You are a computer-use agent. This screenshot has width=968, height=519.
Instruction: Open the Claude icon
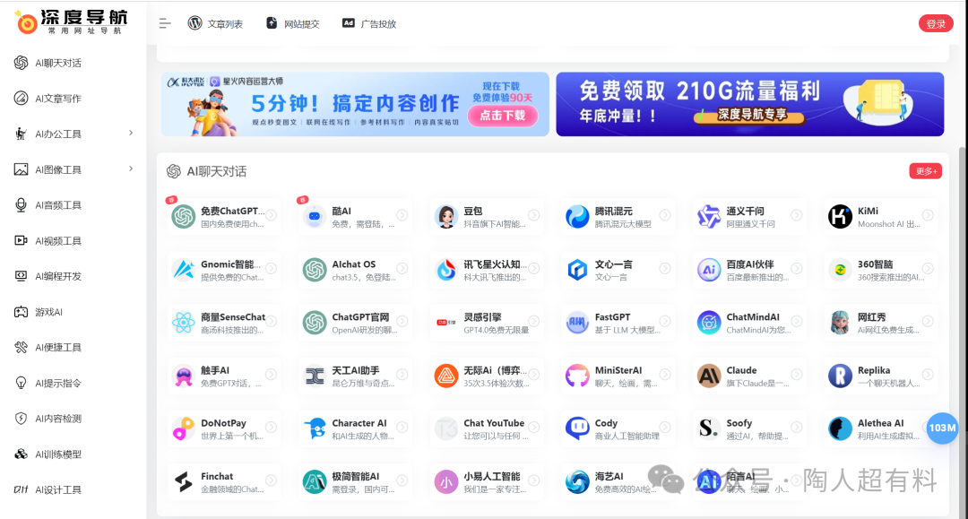709,376
